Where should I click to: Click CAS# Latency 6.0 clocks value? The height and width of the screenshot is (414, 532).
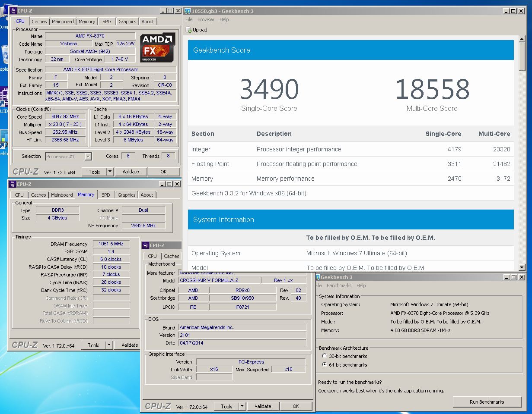pyautogui.click(x=111, y=259)
